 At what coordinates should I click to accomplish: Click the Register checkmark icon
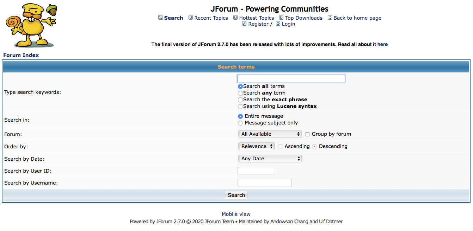[x=245, y=24]
